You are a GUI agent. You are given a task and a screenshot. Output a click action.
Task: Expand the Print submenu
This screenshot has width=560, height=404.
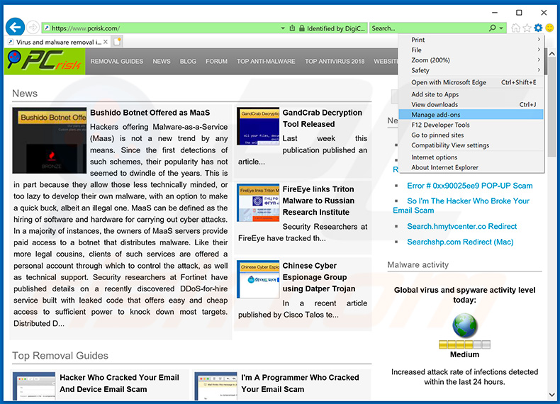(471, 40)
